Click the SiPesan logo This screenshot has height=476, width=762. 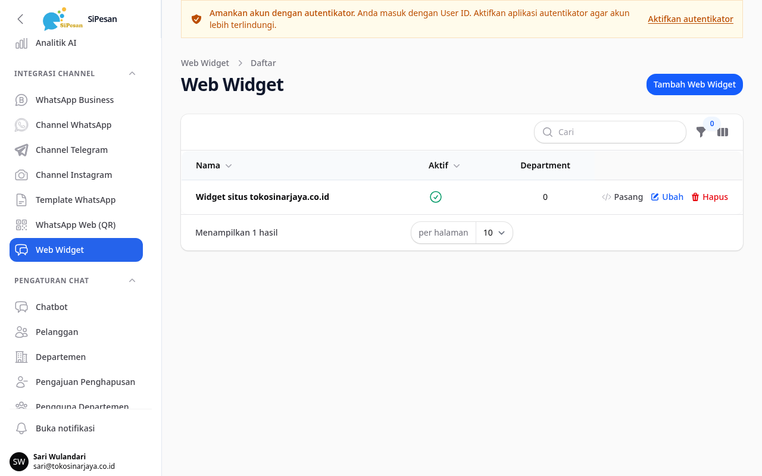coord(63,19)
